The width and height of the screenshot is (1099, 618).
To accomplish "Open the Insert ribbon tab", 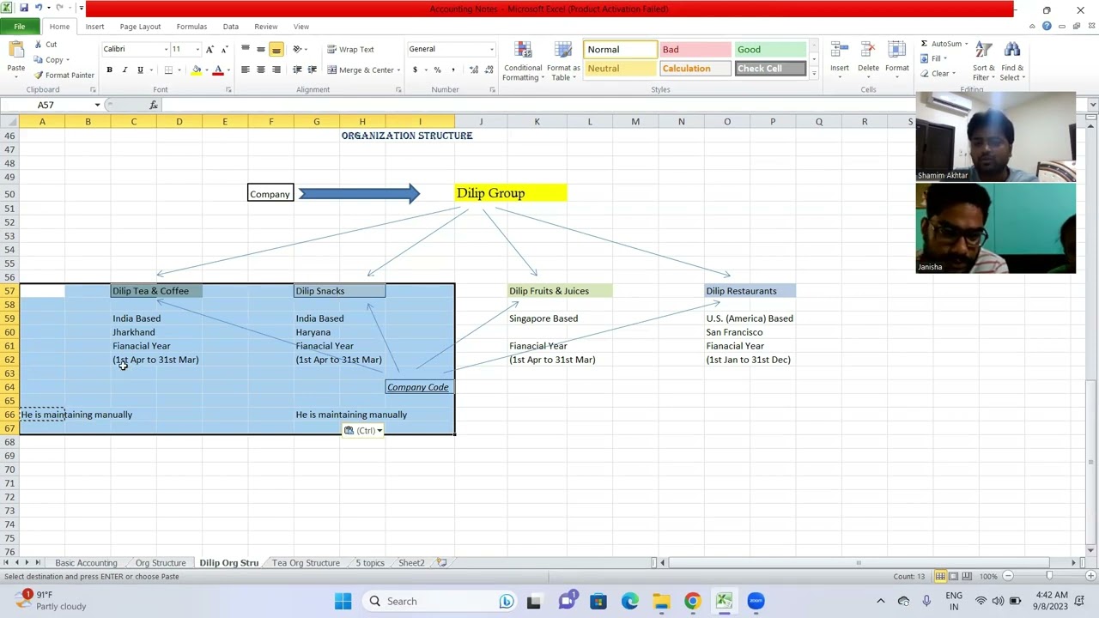I will pyautogui.click(x=94, y=27).
